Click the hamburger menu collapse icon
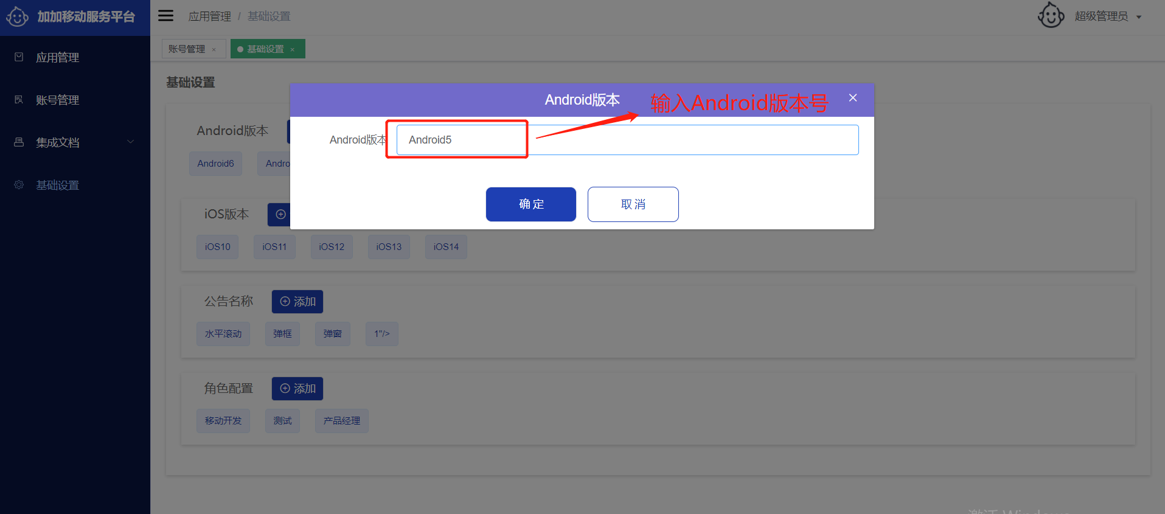1165x514 pixels. point(165,16)
